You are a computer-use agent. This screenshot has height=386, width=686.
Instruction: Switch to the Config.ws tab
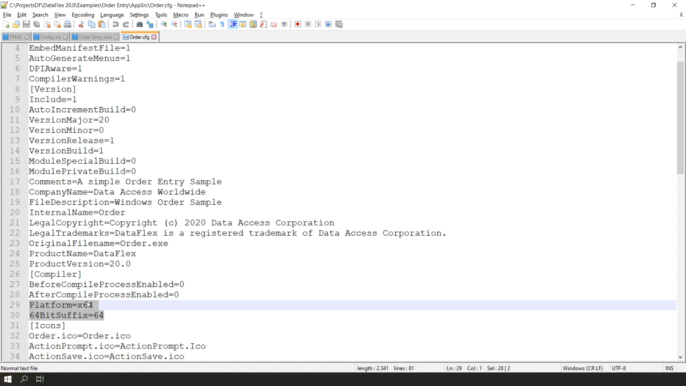[x=50, y=37]
